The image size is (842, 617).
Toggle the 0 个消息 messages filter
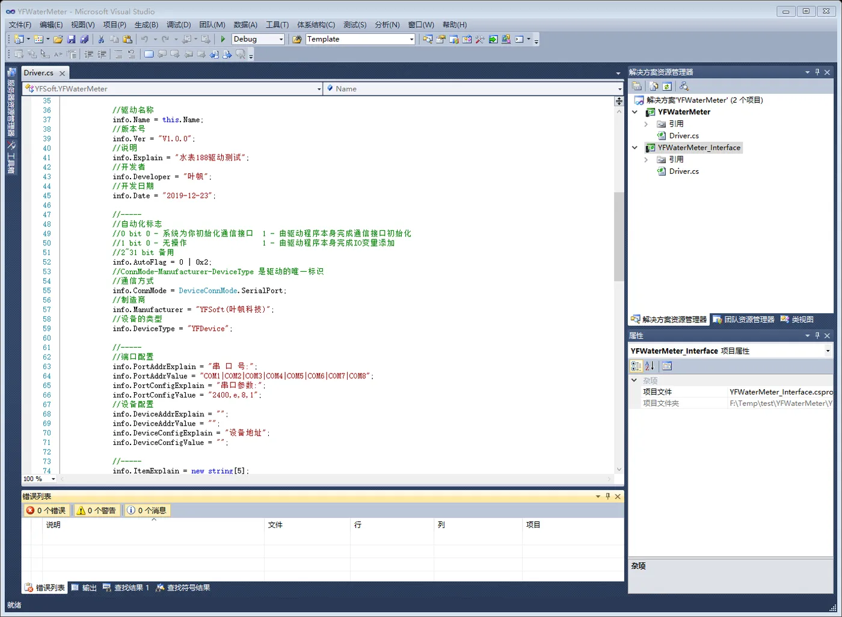tap(147, 510)
